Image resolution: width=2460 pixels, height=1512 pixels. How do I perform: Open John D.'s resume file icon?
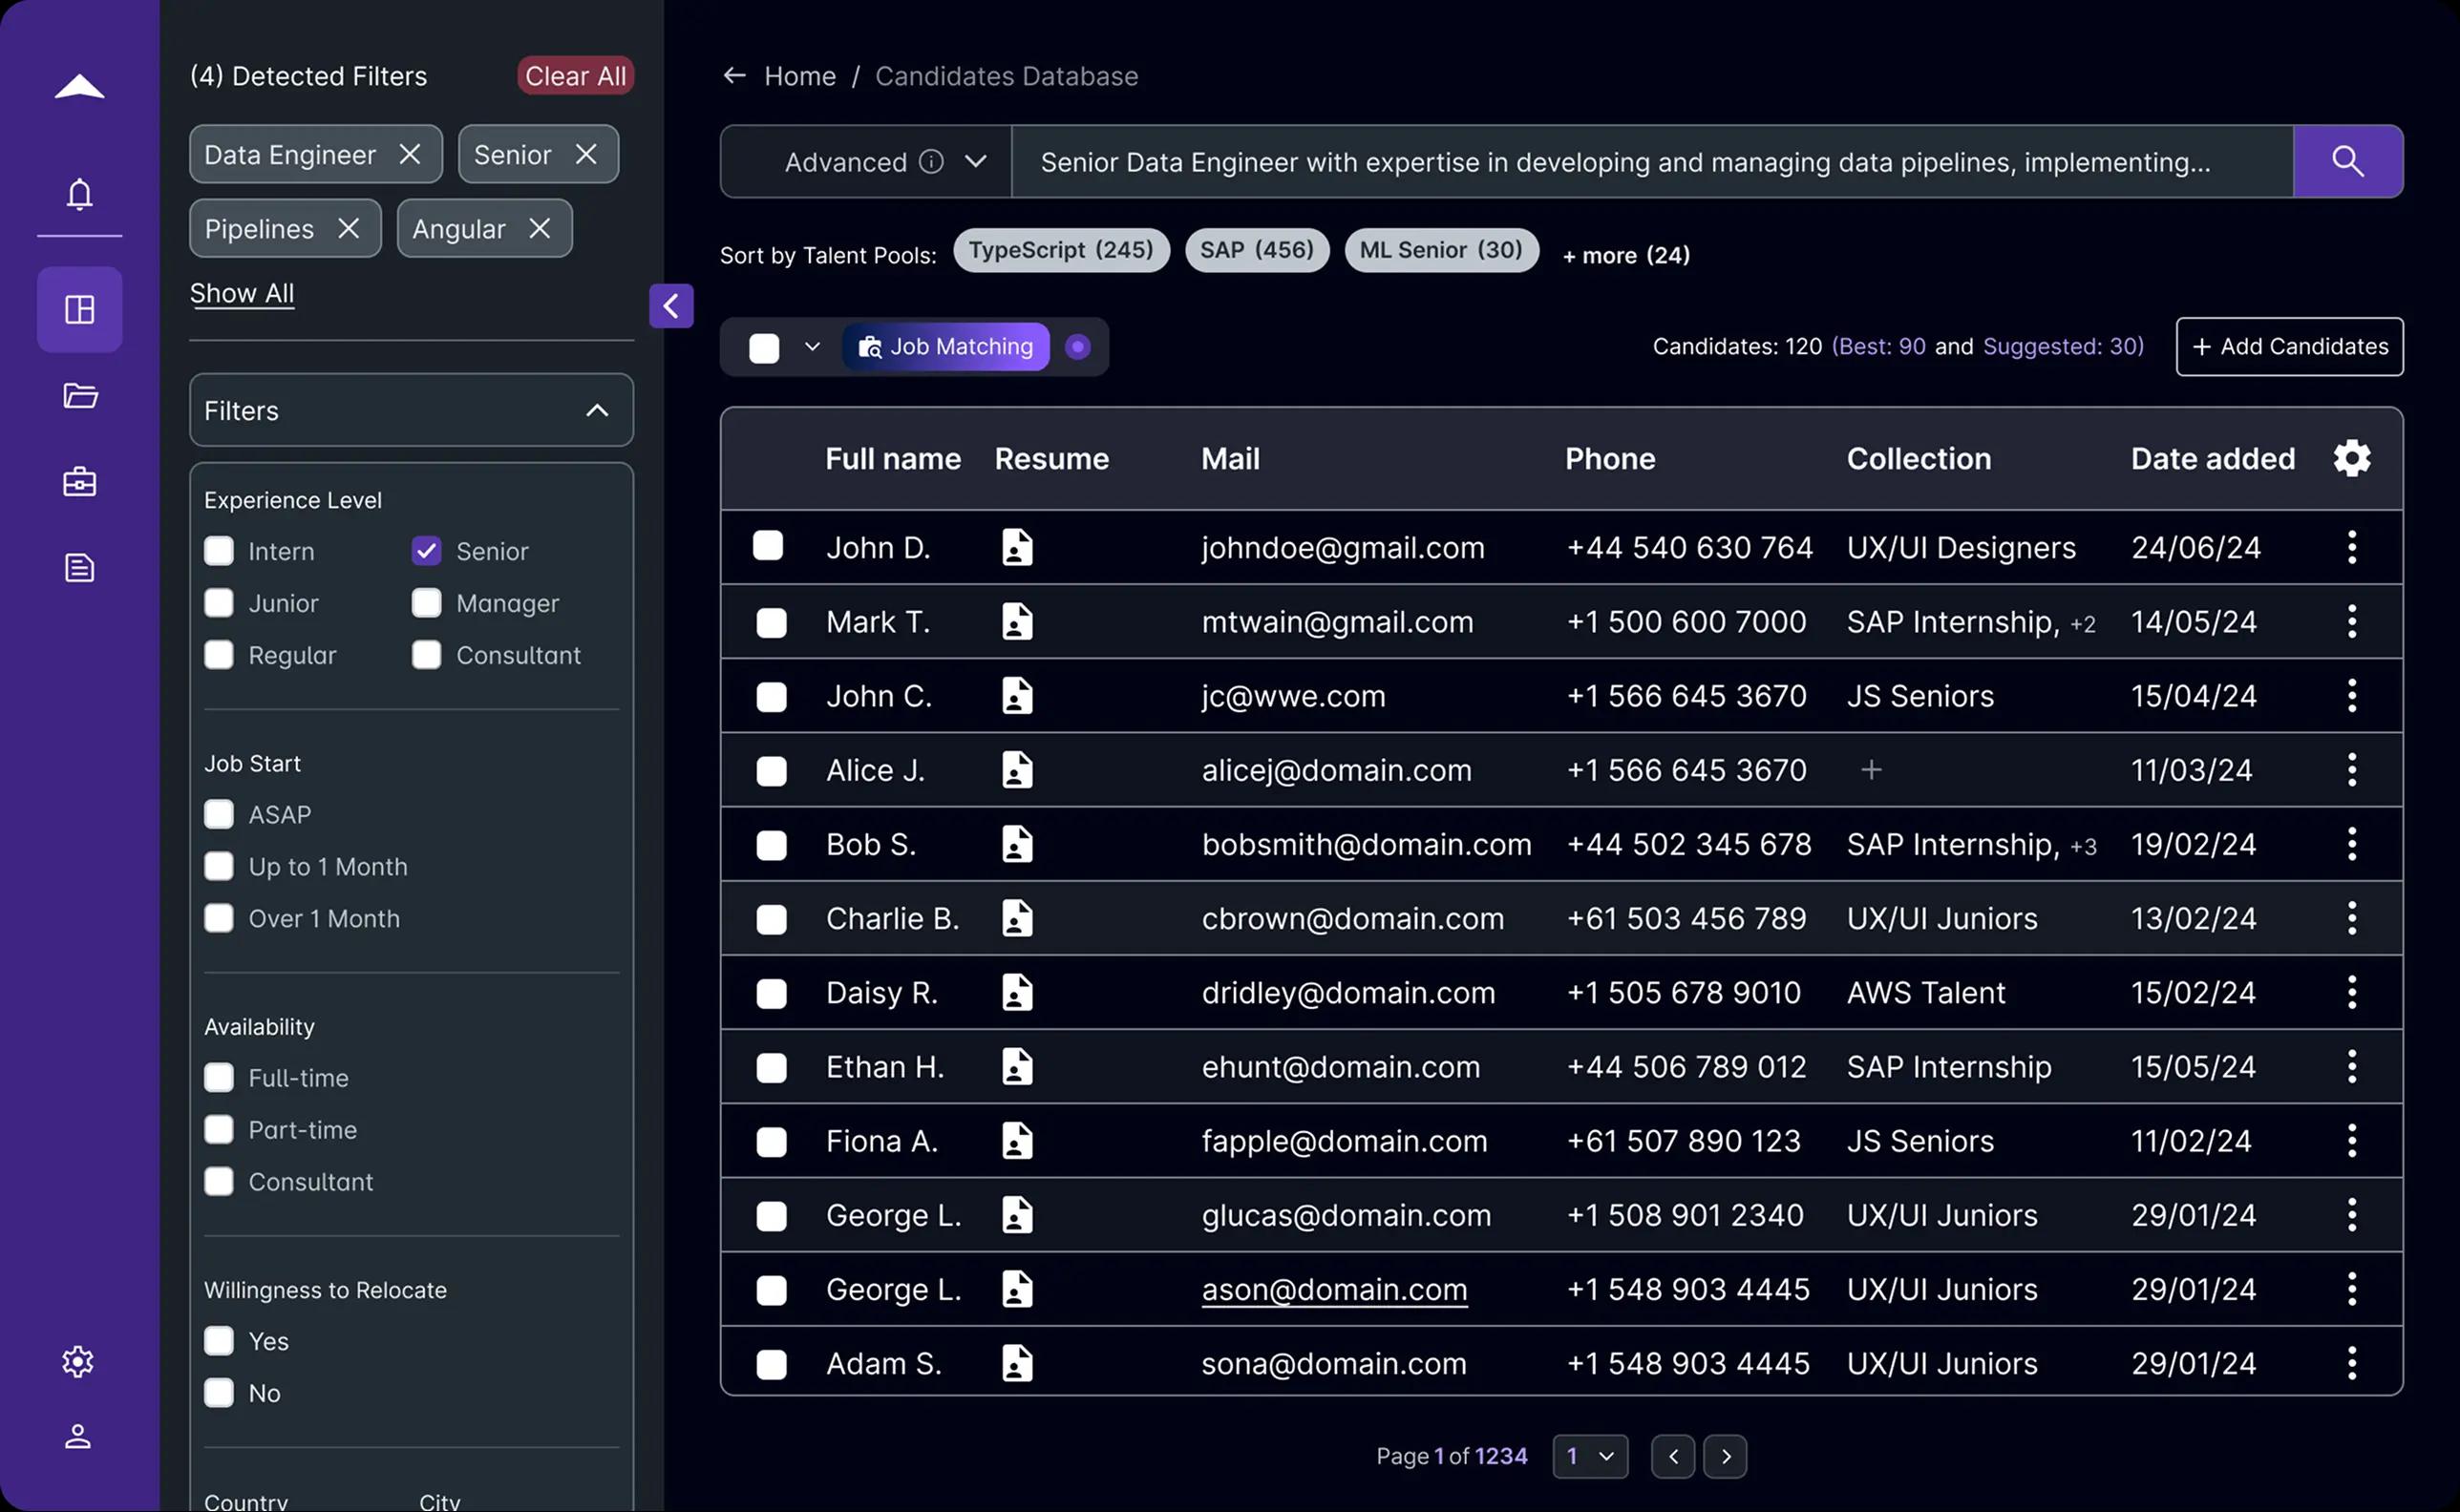(1016, 547)
